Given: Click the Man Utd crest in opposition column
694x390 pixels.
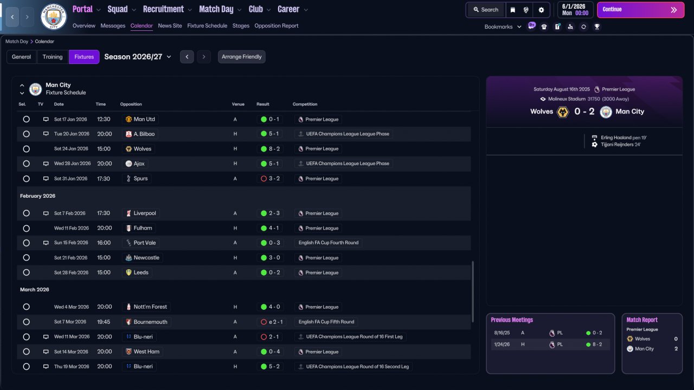Looking at the screenshot, I should 128,119.
